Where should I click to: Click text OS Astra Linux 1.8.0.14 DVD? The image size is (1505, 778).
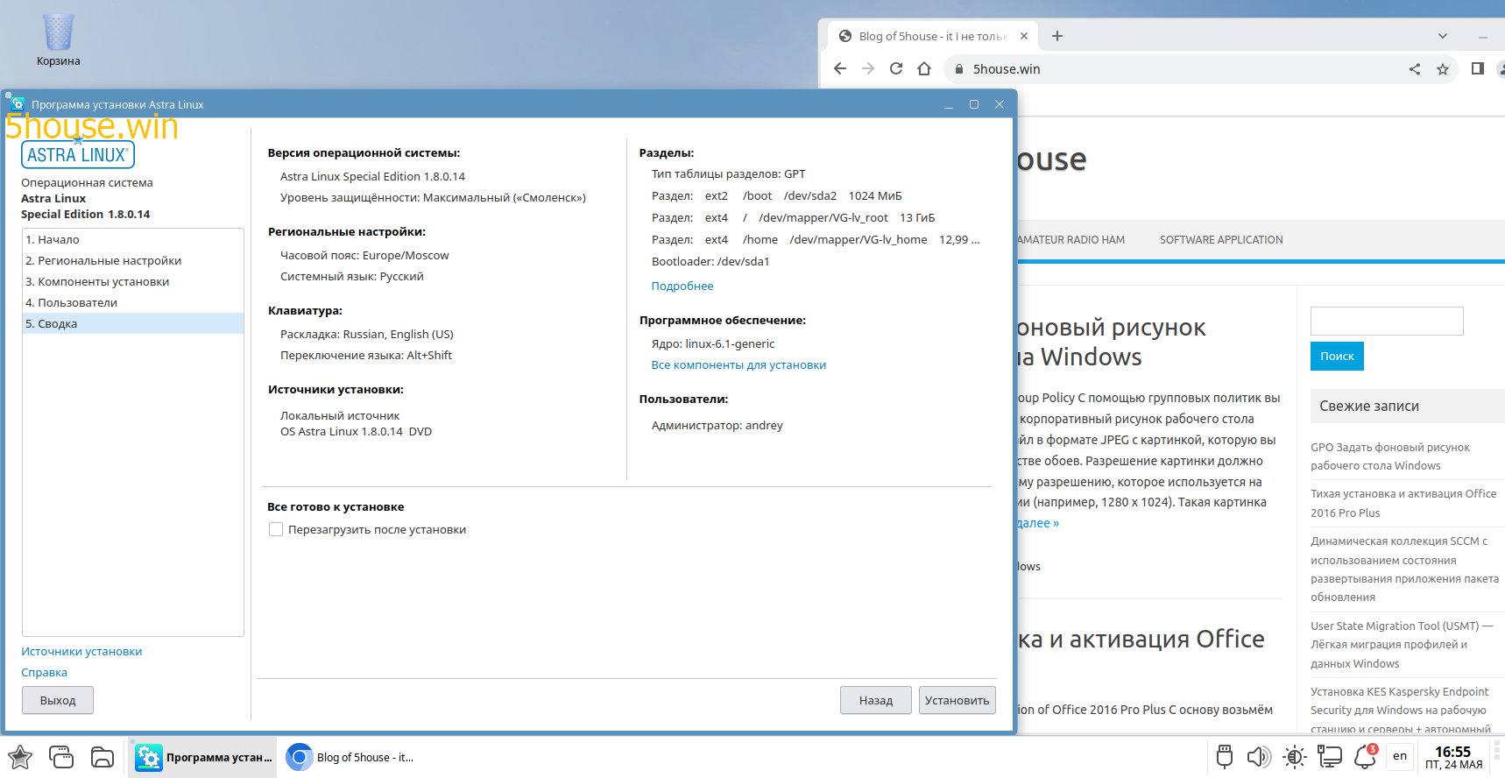pyautogui.click(x=356, y=432)
